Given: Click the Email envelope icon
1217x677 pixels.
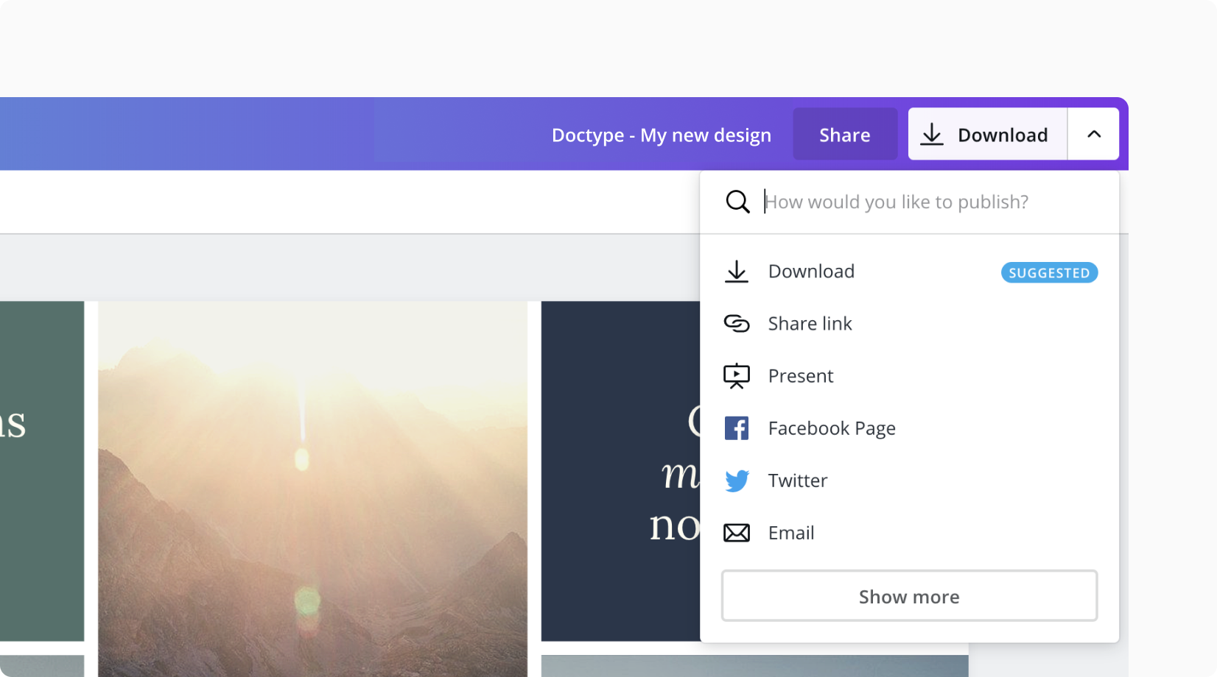Looking at the screenshot, I should 737,532.
